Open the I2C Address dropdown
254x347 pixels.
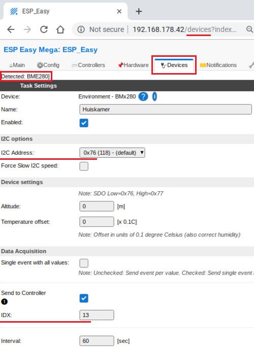tap(112, 153)
